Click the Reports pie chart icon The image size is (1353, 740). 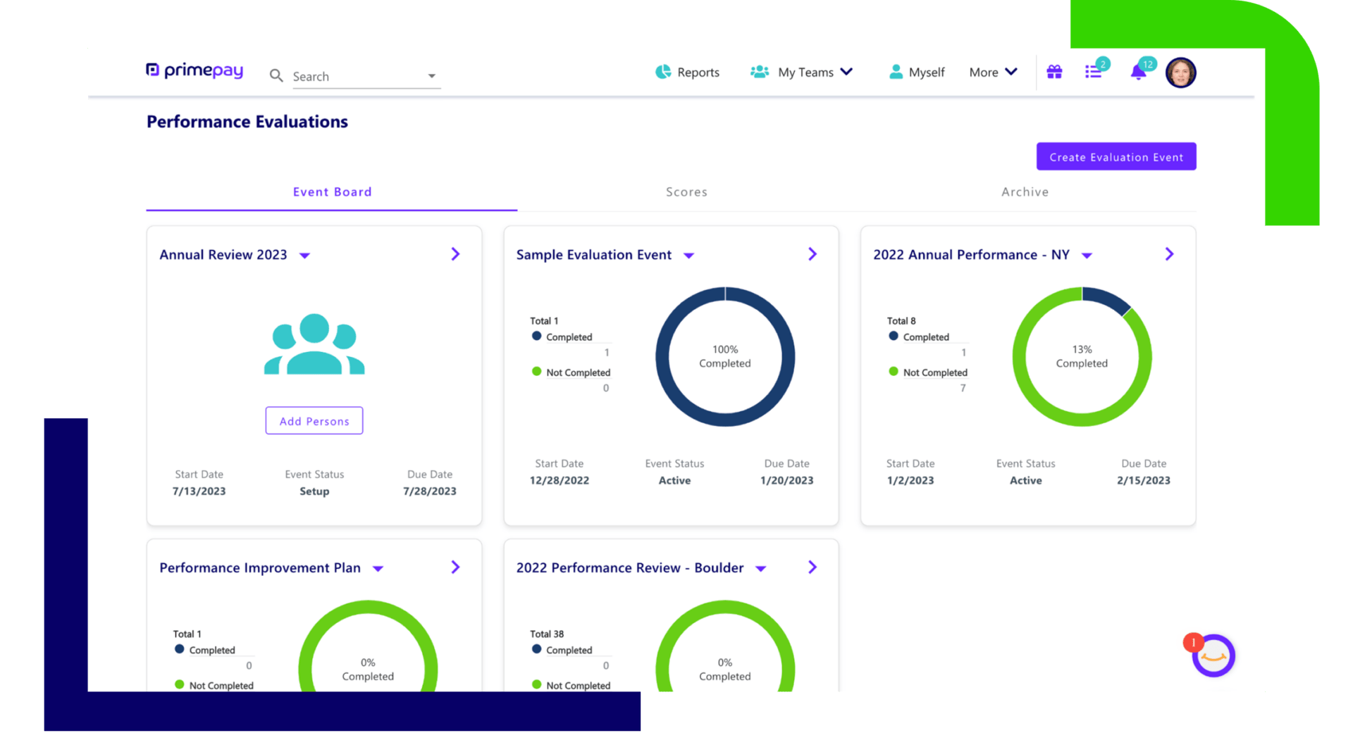pyautogui.click(x=663, y=72)
